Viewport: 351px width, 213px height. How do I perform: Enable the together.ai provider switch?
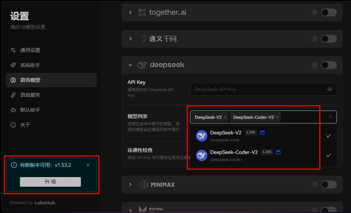329,12
